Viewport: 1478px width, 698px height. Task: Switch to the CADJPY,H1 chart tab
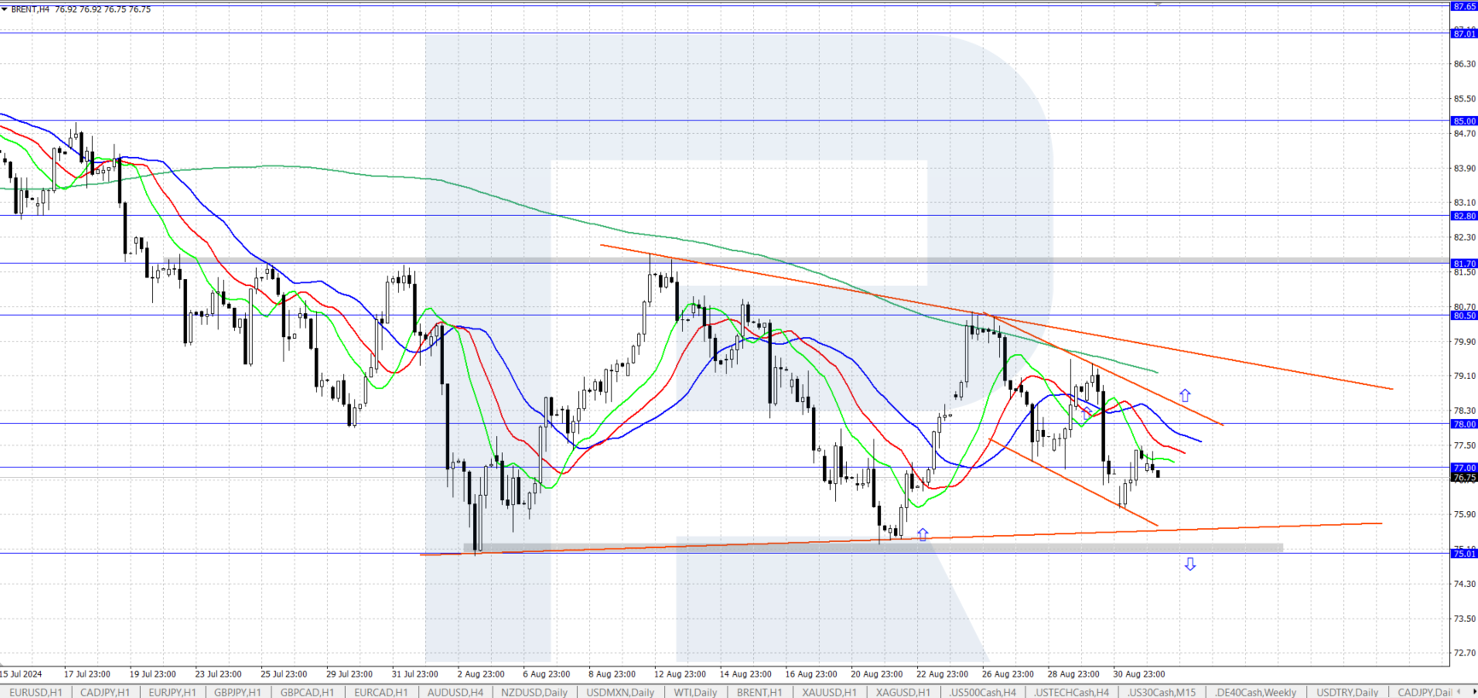click(x=105, y=692)
